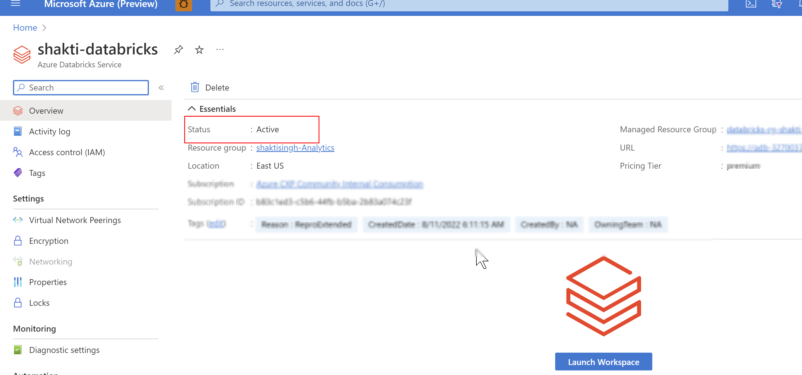
Task: Click the search magnifier icon in top bar
Action: 220,4
